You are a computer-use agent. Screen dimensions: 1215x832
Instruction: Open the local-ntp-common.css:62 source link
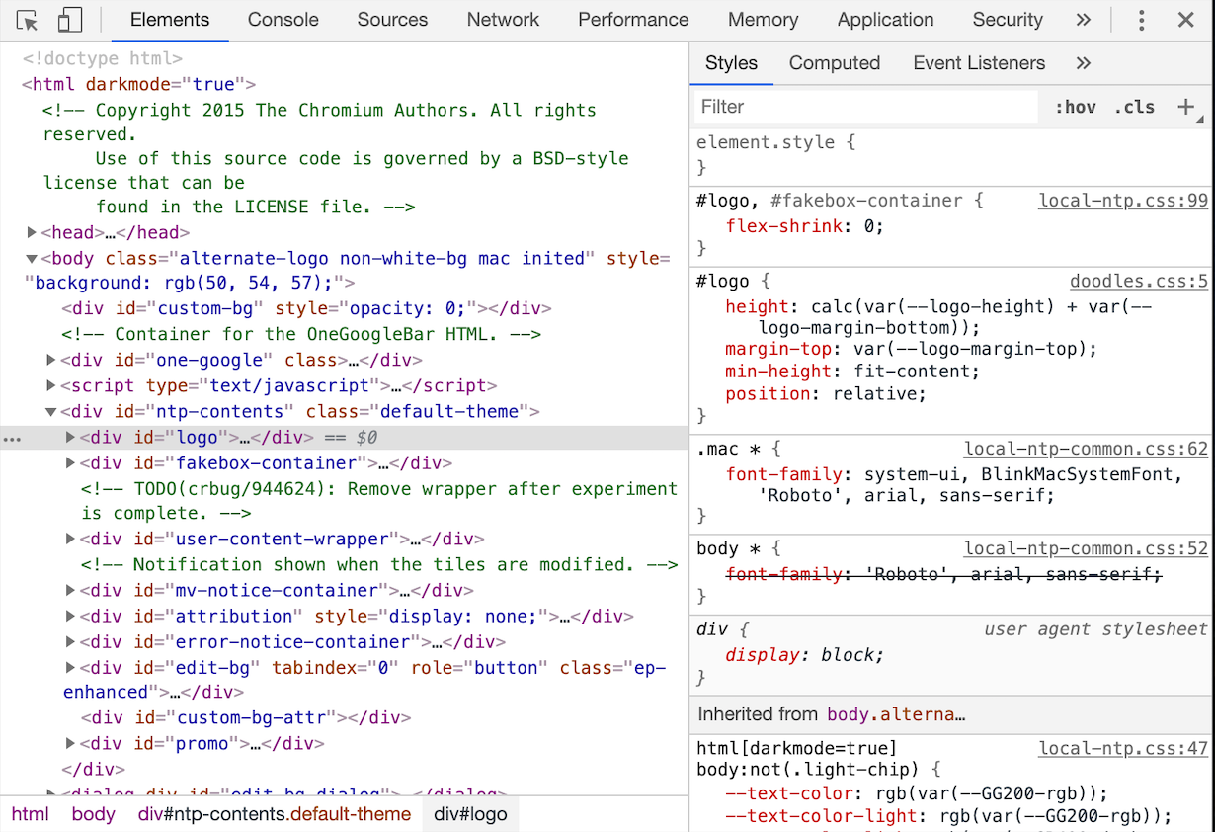point(1087,450)
